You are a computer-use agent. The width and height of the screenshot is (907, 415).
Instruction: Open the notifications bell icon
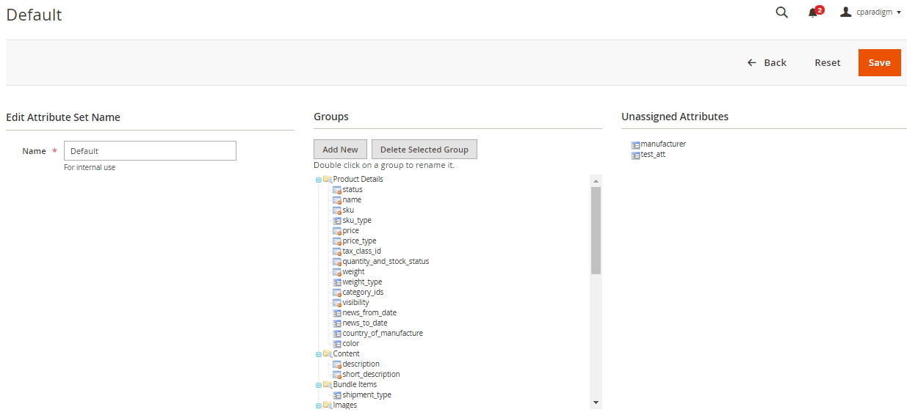813,12
